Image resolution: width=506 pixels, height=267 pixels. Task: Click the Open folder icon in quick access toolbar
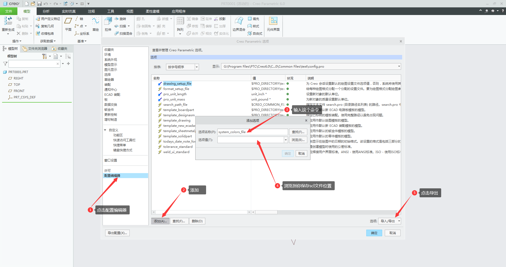coord(33,4)
